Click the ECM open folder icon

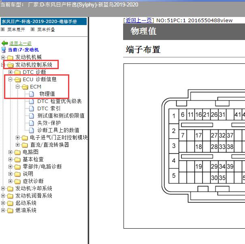click(25, 87)
